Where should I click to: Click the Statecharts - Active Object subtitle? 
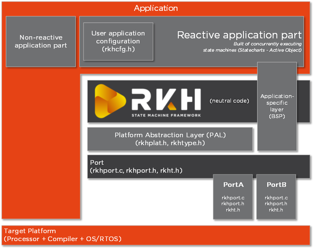(252, 50)
